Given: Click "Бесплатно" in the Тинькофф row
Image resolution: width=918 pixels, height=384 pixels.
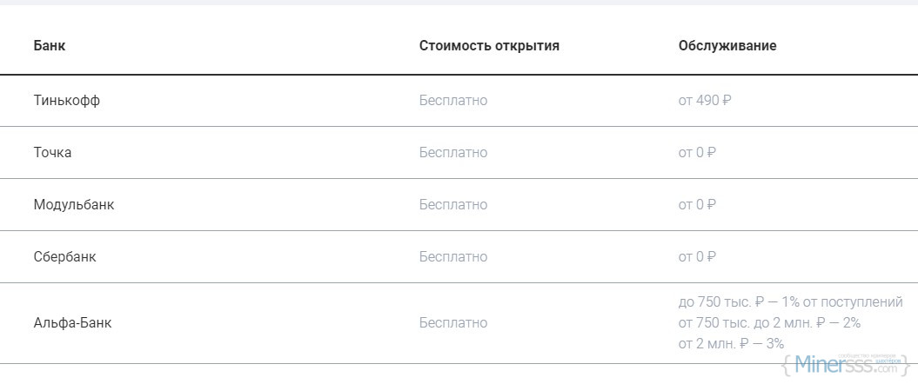Looking at the screenshot, I should 452,101.
